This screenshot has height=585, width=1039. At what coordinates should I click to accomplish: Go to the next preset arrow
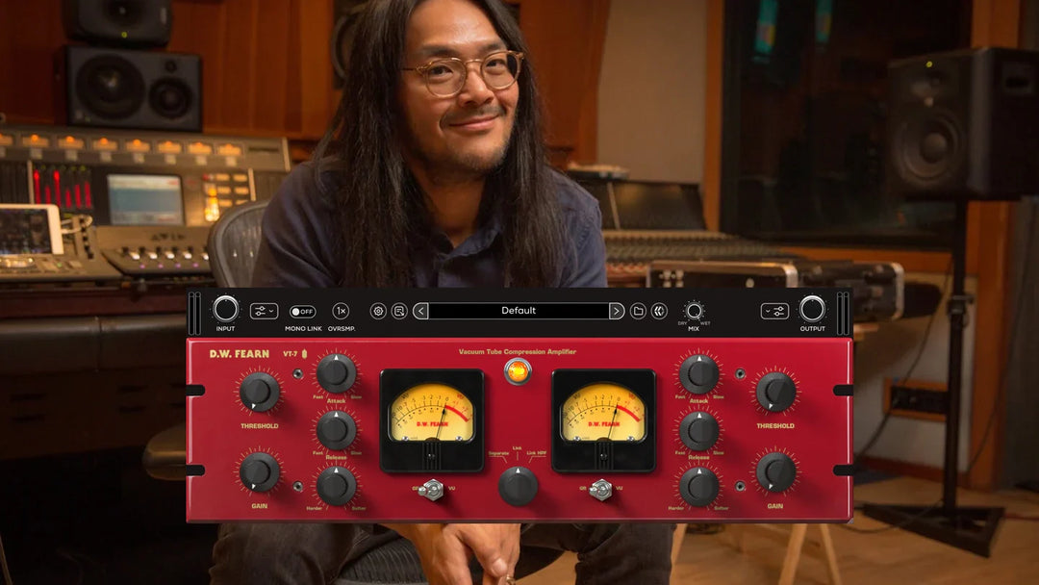click(617, 311)
